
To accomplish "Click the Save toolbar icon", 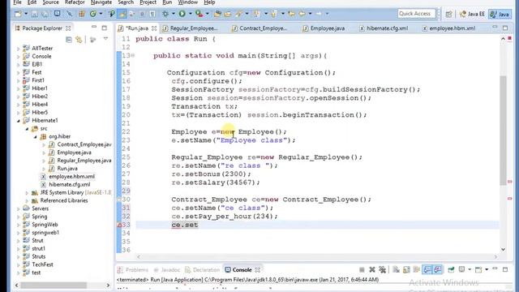I will pos(34,14).
